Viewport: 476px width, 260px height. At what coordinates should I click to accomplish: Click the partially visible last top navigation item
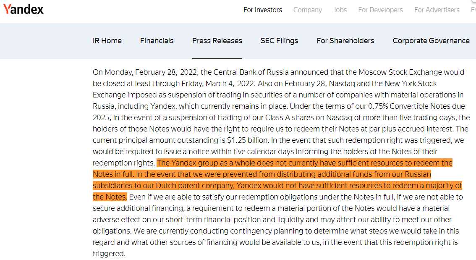coord(473,10)
